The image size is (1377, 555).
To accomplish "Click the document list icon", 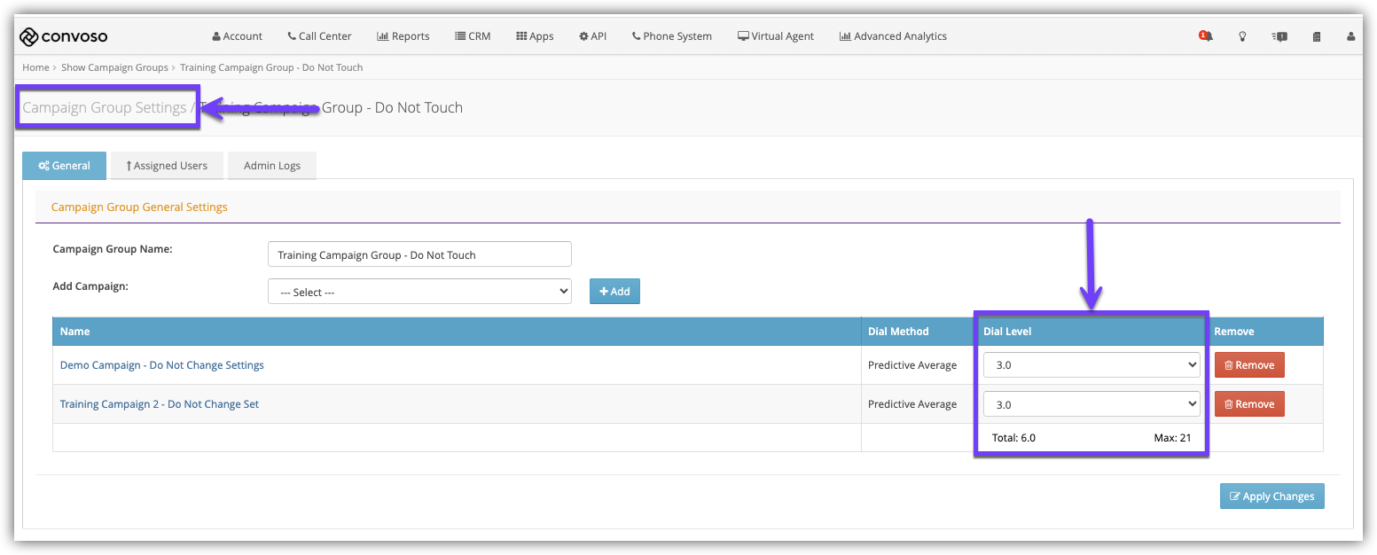I will tap(1317, 36).
